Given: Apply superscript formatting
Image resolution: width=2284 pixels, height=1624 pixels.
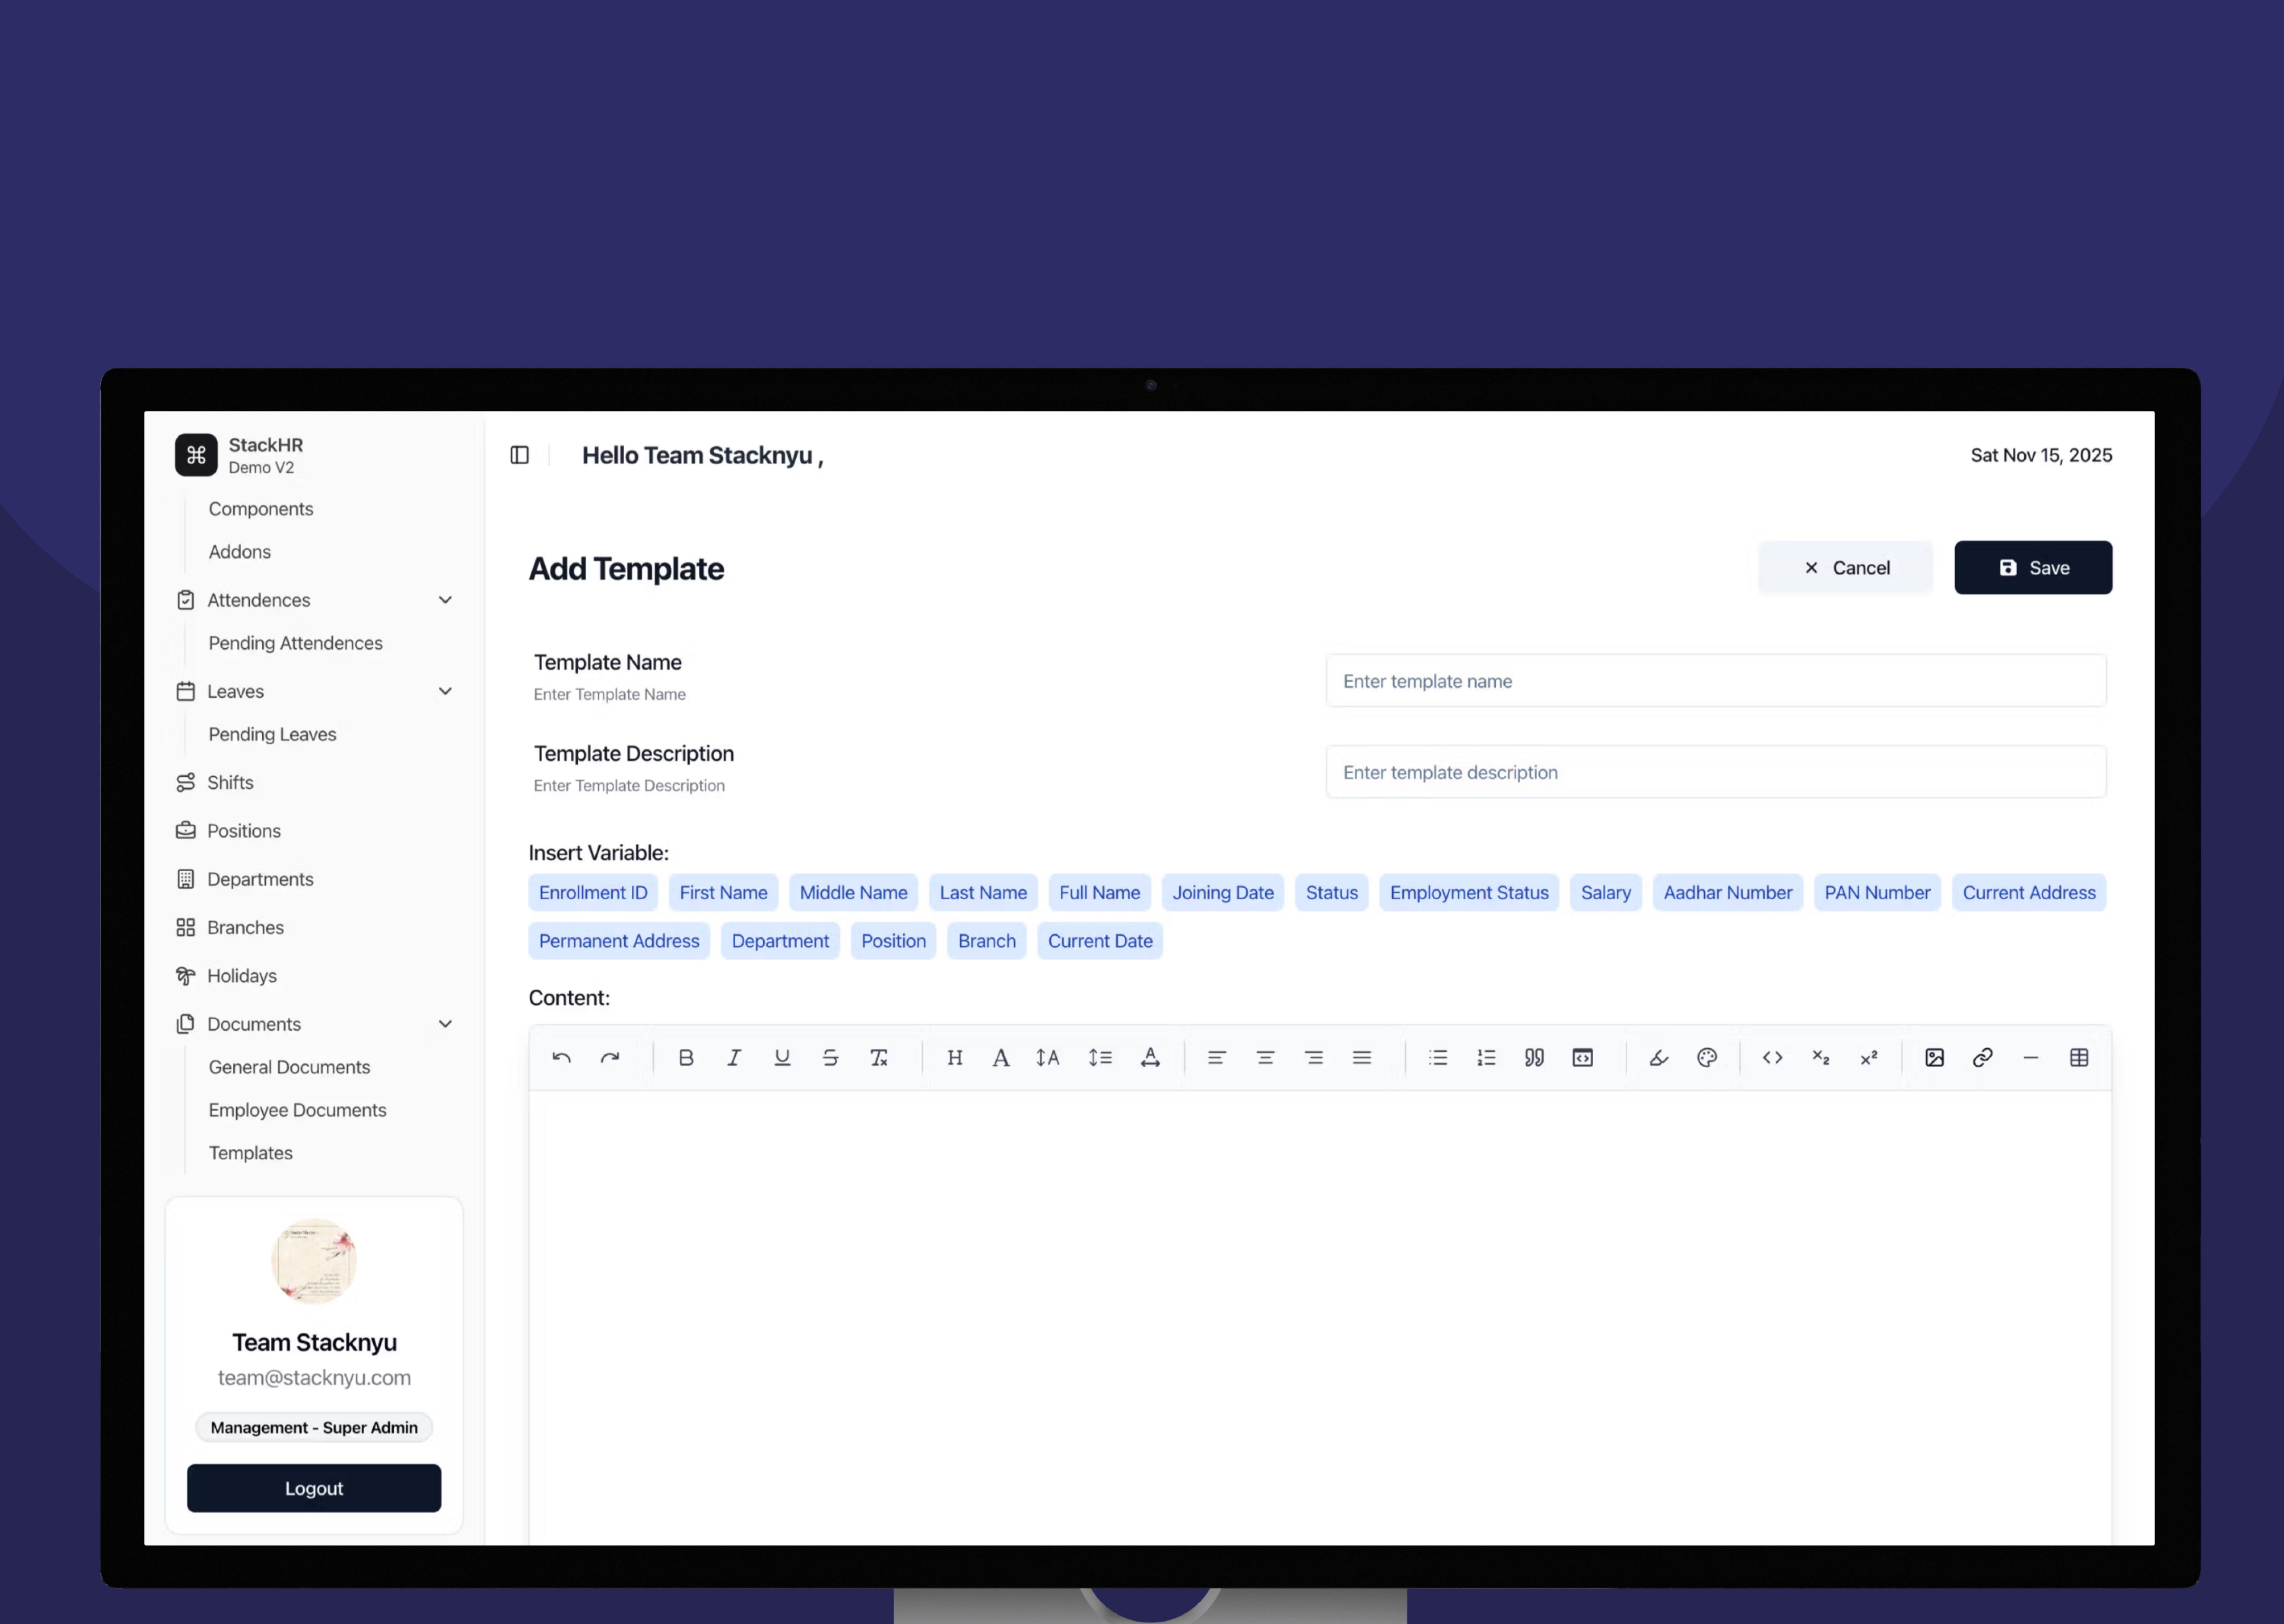Looking at the screenshot, I should (x=1869, y=1057).
